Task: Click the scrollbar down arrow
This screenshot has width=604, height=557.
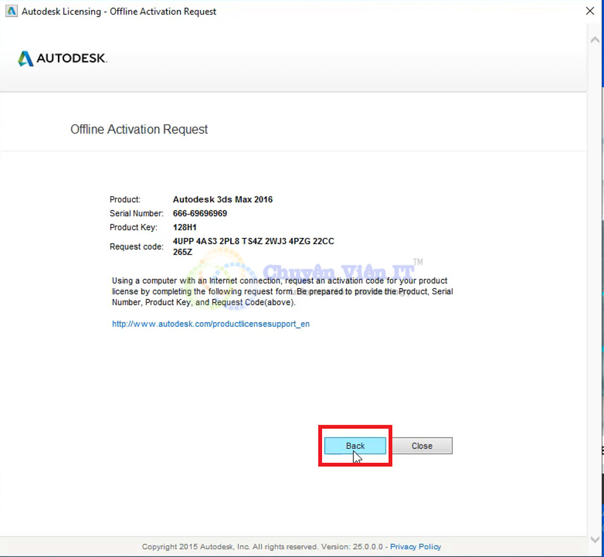Action: (594, 539)
